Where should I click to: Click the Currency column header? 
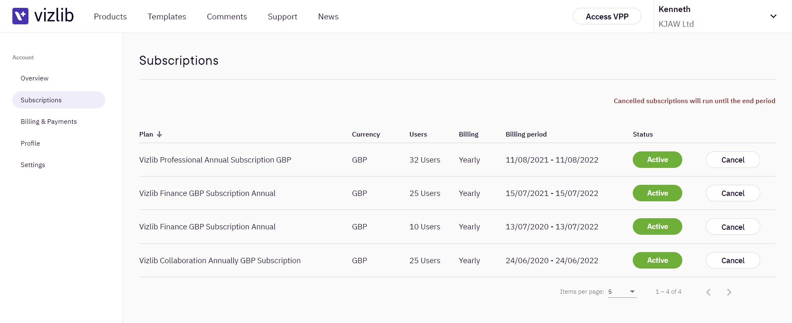pos(366,134)
